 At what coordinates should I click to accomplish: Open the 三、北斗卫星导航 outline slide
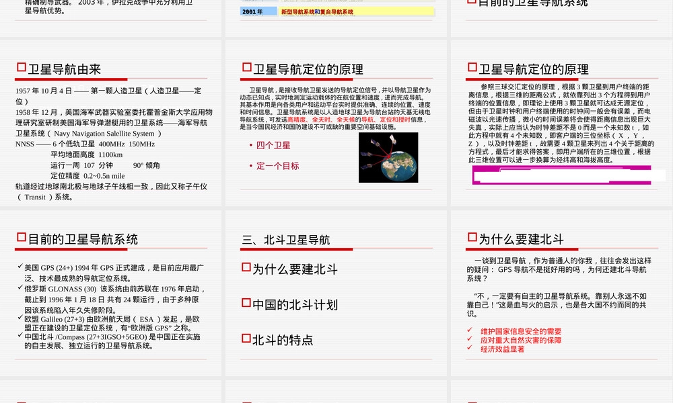pyautogui.click(x=336, y=294)
